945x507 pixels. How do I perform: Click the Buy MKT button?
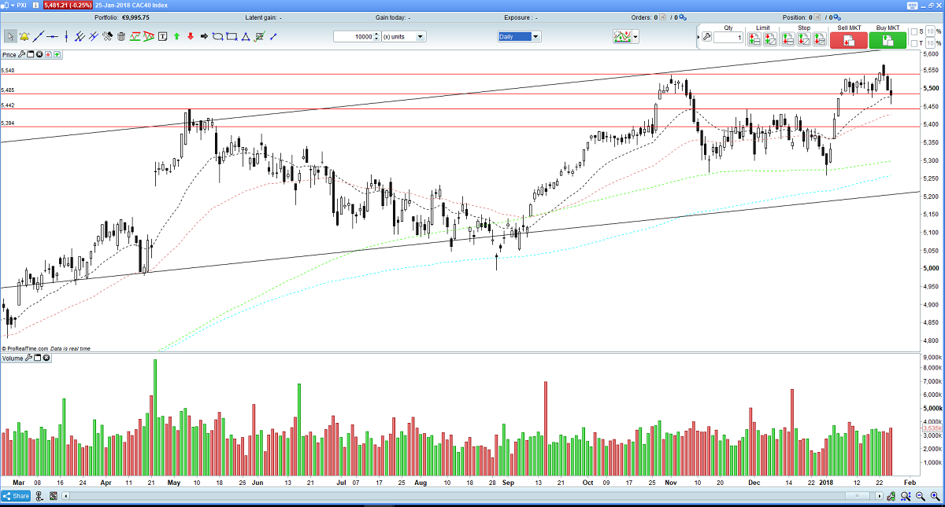click(x=888, y=40)
